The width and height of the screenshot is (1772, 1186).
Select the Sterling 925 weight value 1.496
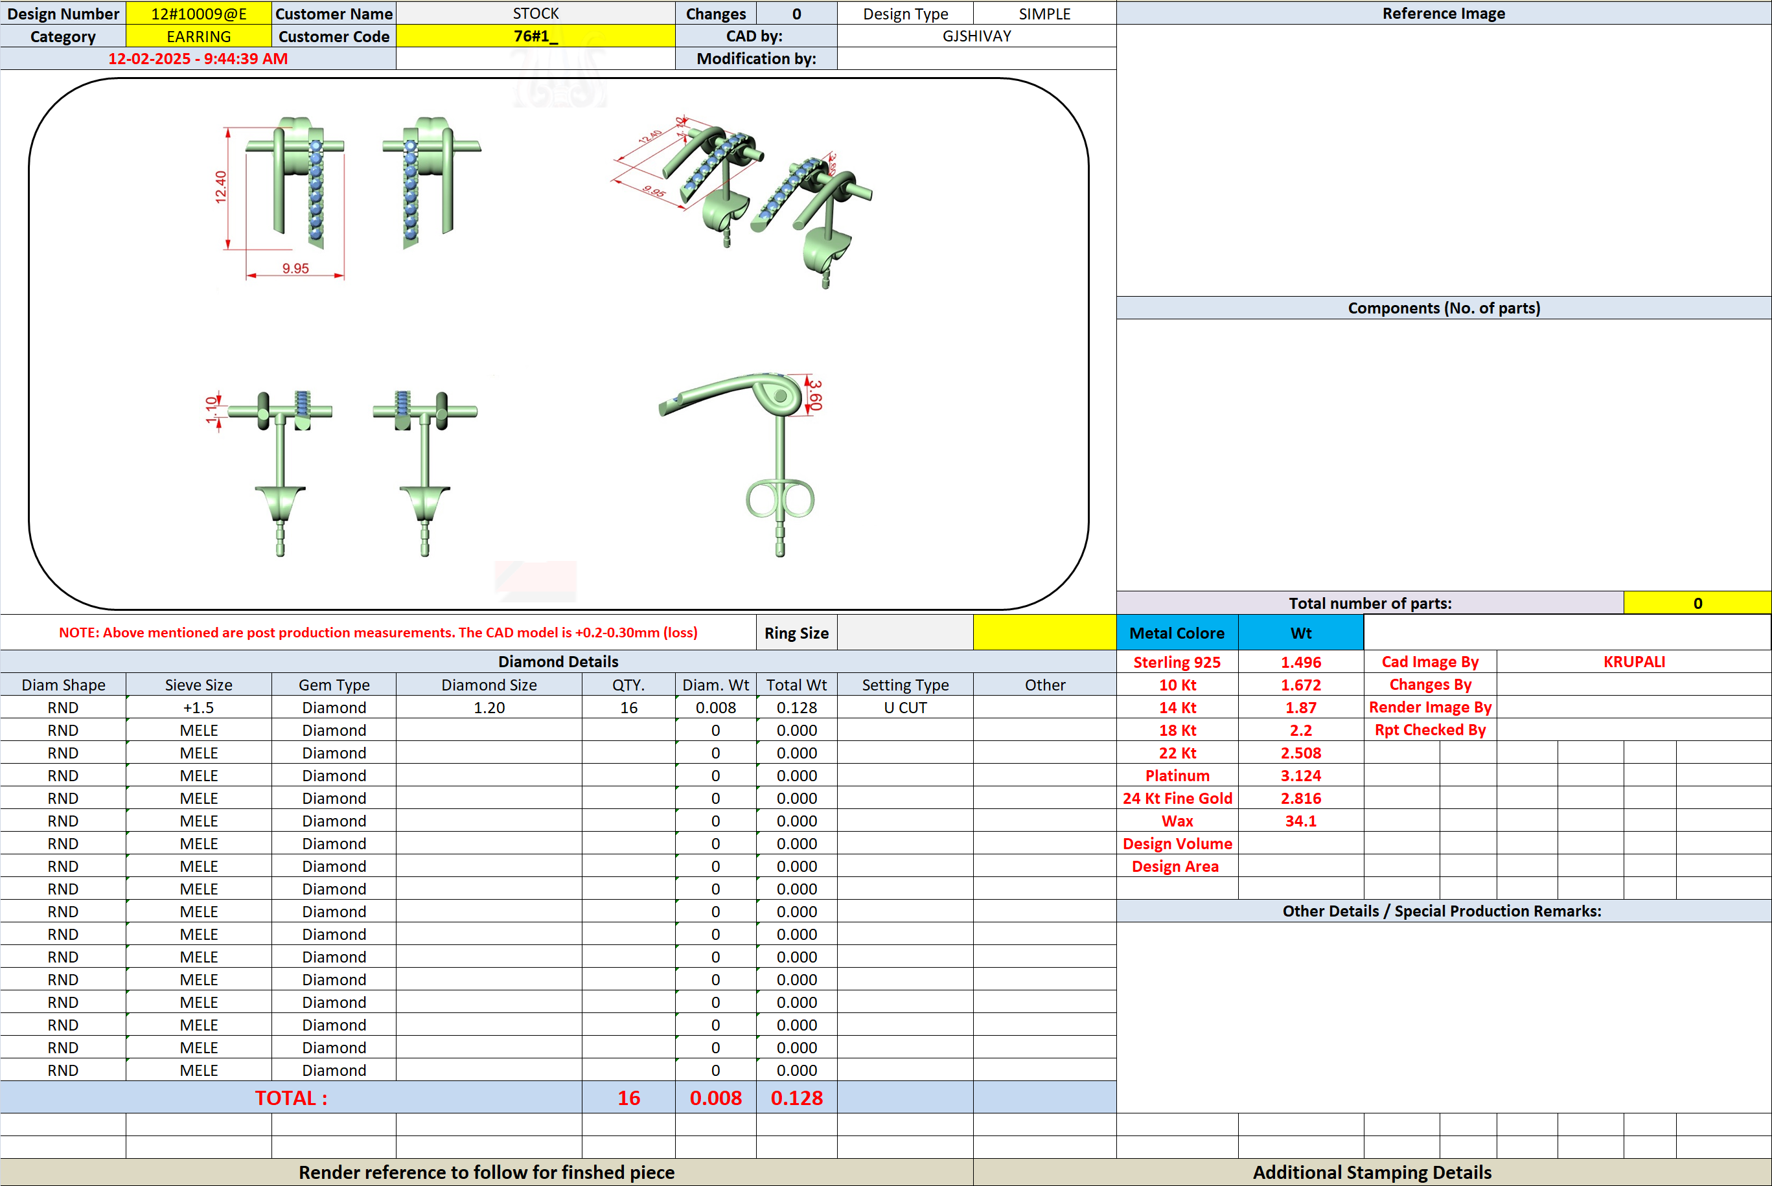click(x=1300, y=662)
